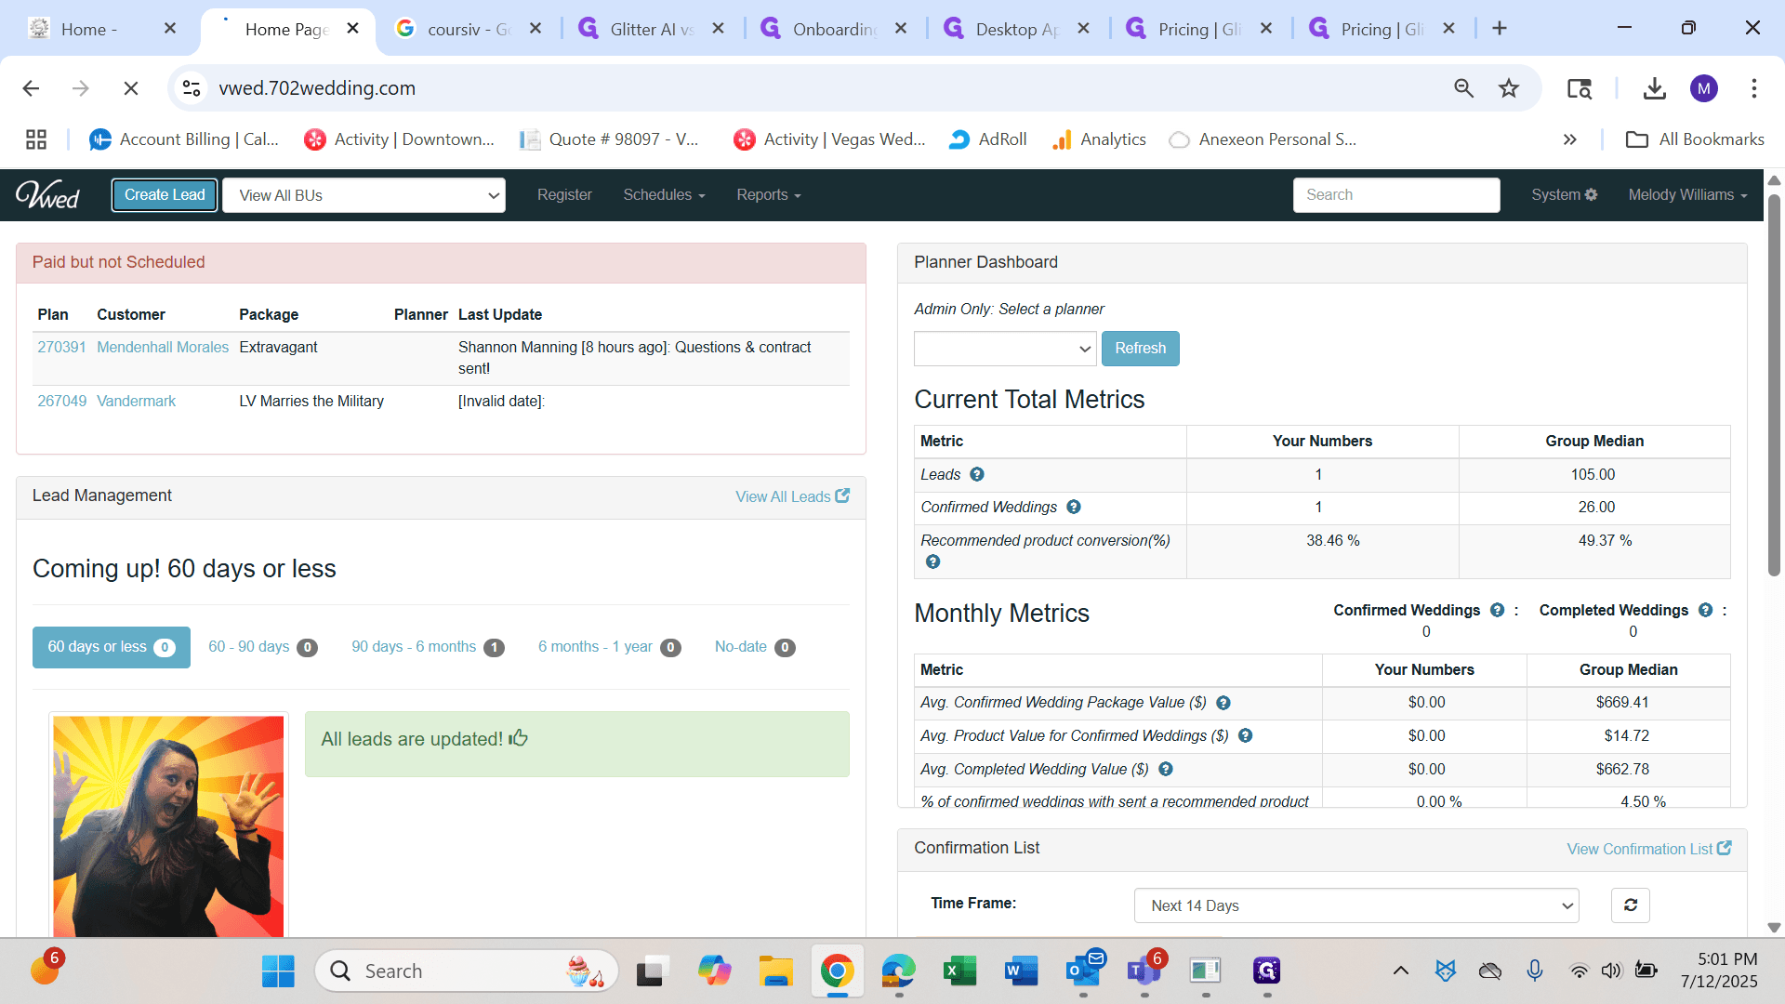Open the View All Leads link

(792, 496)
